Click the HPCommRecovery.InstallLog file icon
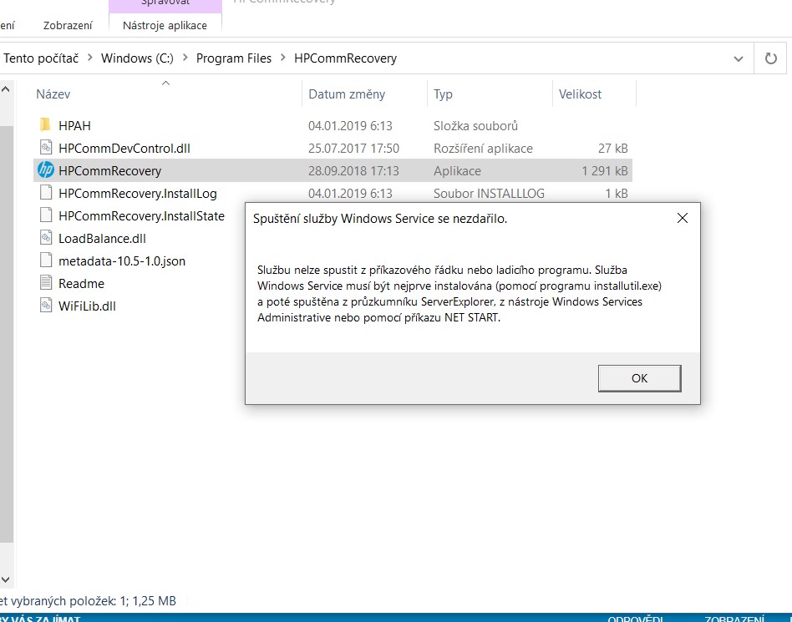This screenshot has height=622, width=792. click(46, 192)
